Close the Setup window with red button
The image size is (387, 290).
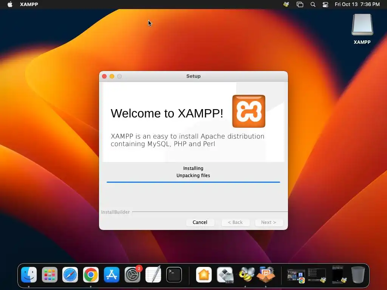[104, 76]
